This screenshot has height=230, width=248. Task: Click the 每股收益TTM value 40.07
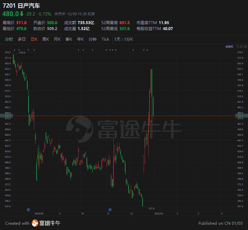[x=168, y=29]
